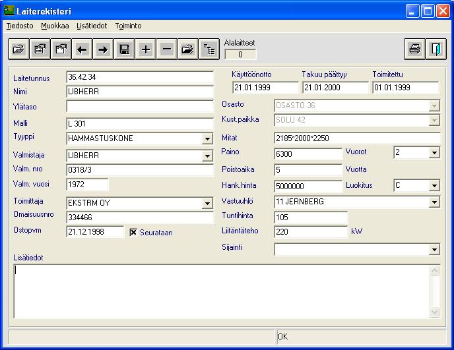The image size is (454, 350).
Task: Toggle the Seurataan checkbox
Action: click(133, 232)
